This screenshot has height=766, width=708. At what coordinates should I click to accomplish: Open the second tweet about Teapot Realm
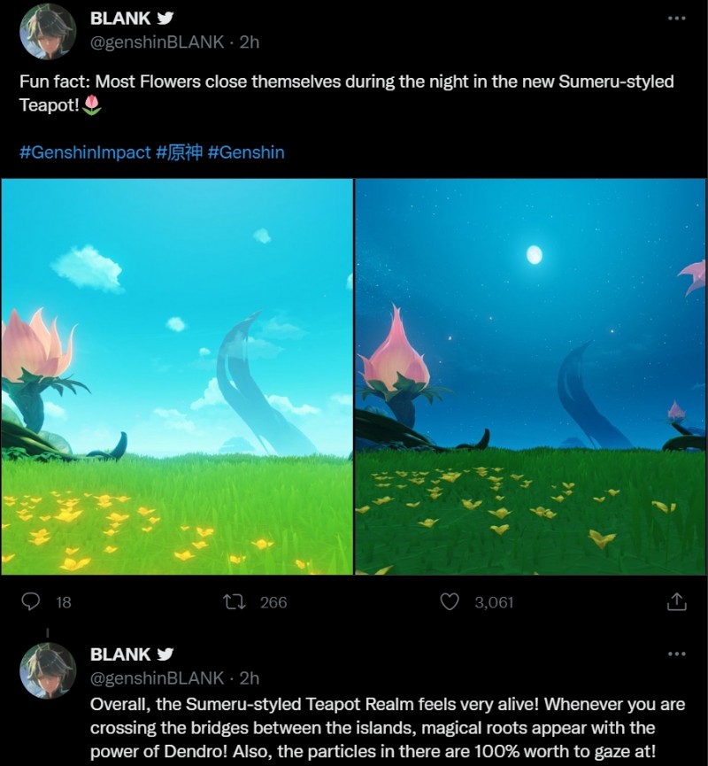(x=388, y=728)
